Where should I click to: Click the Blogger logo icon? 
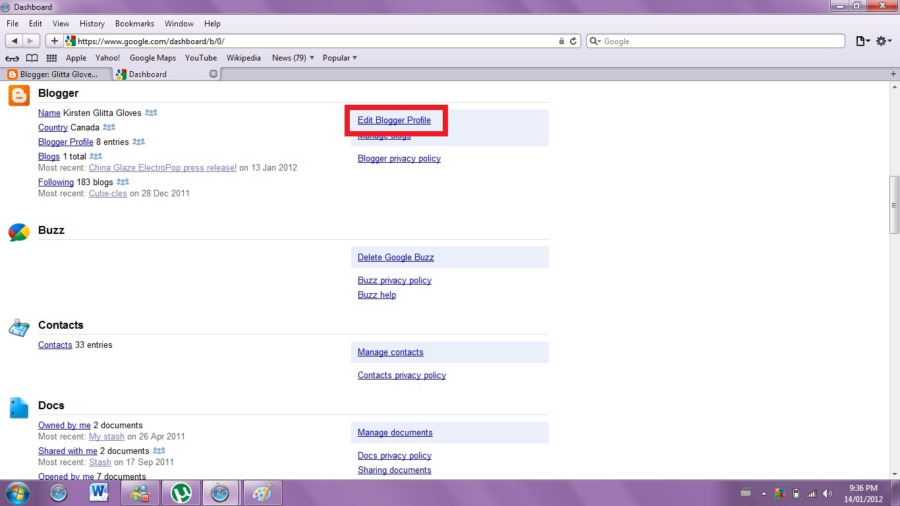[x=19, y=96]
